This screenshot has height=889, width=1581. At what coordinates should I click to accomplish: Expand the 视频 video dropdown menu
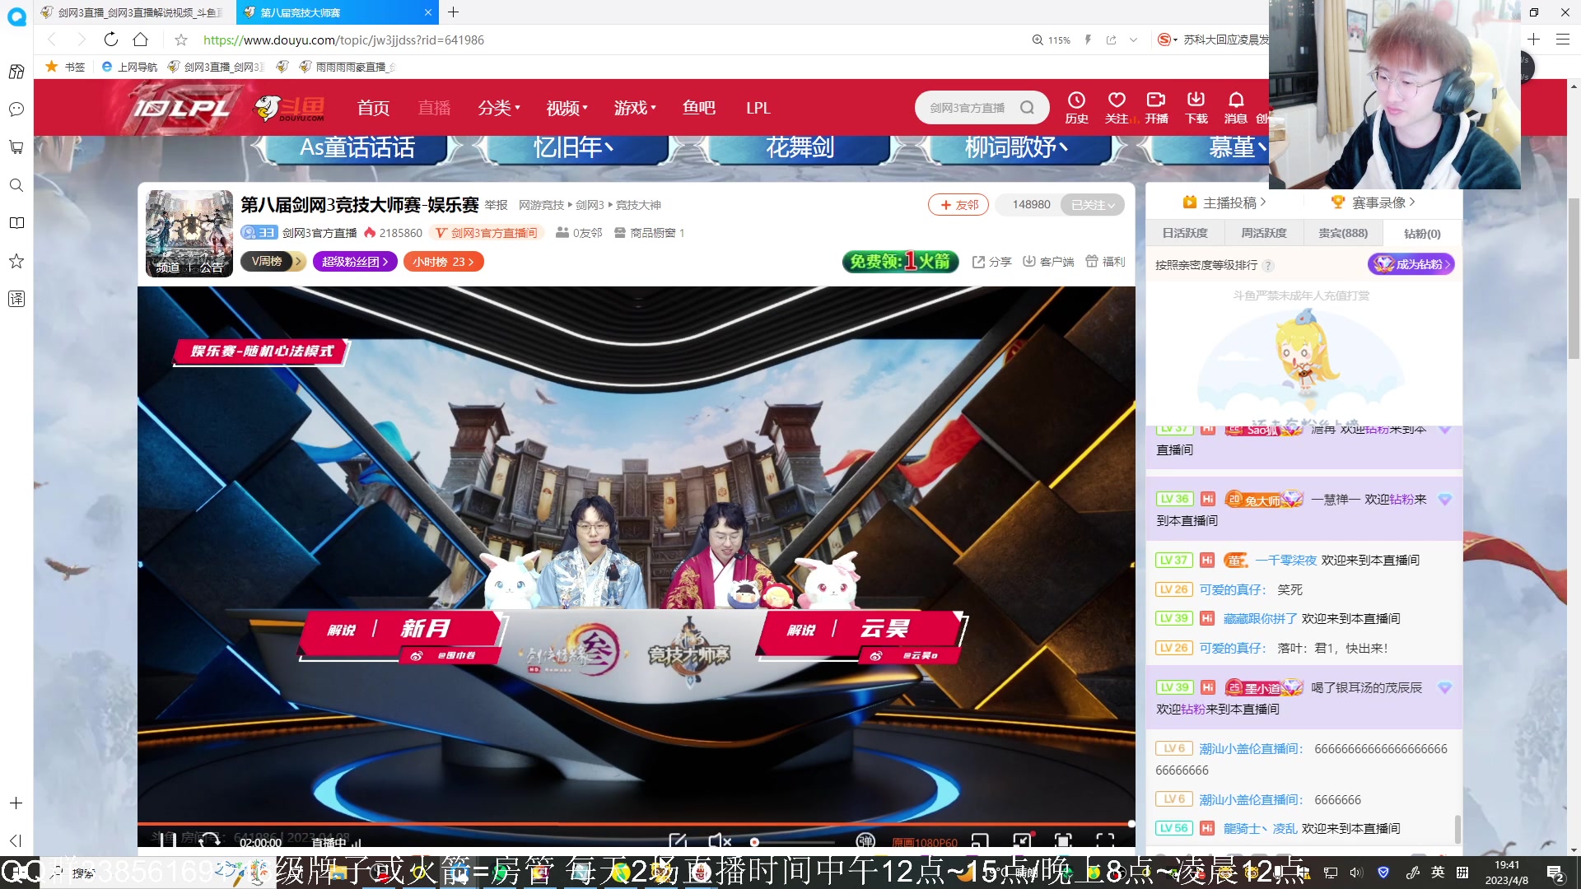(x=567, y=108)
